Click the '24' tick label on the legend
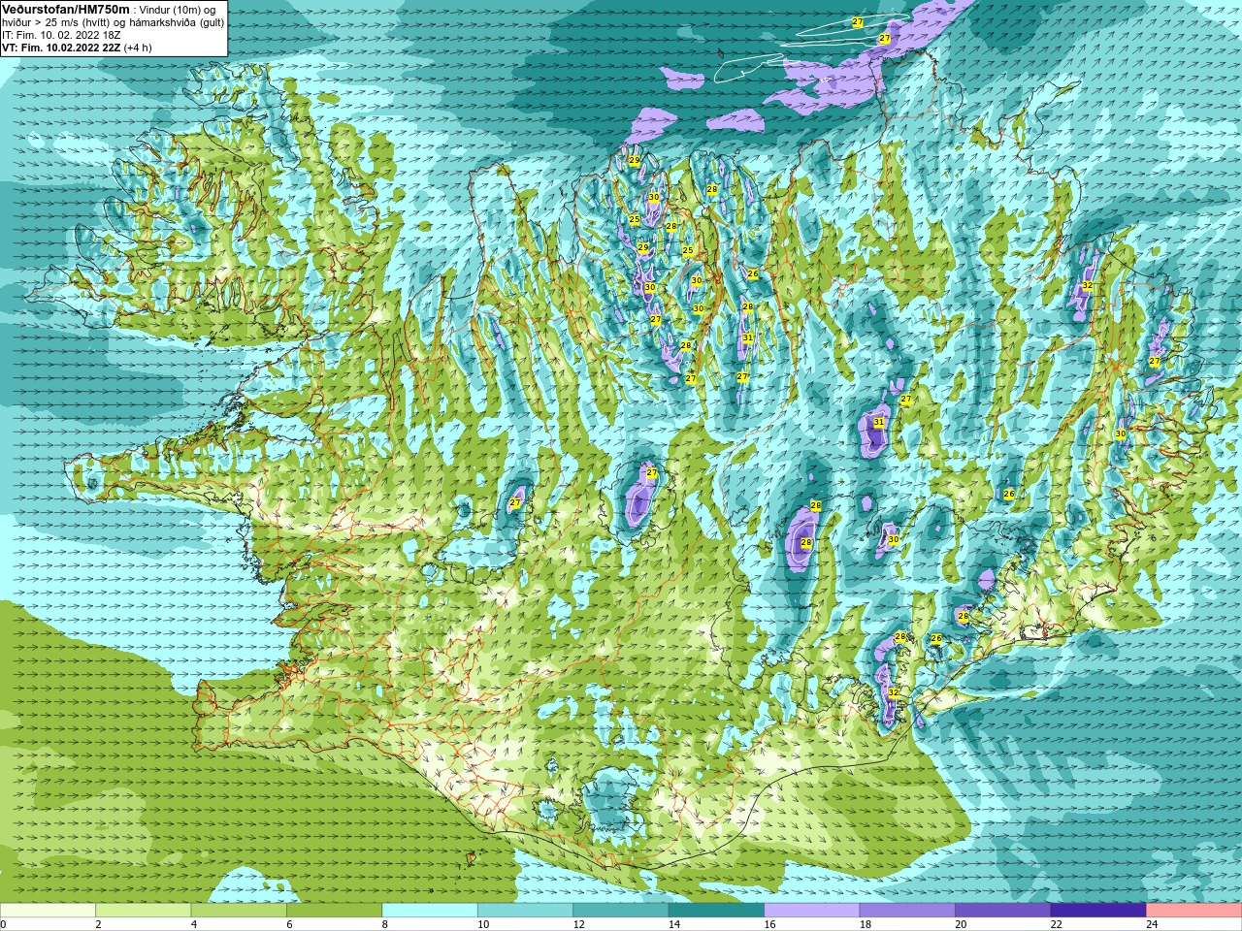1242x931 pixels. pos(1152,924)
